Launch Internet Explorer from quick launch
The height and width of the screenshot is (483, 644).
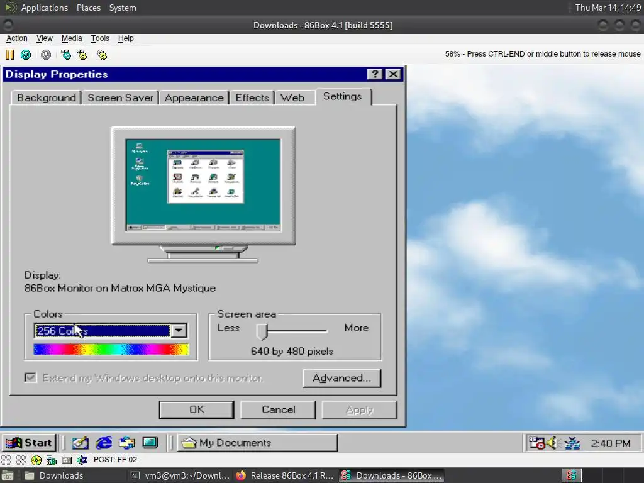tap(104, 443)
